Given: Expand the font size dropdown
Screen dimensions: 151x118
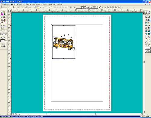Looking at the screenshot, I should click(x=35, y=7).
